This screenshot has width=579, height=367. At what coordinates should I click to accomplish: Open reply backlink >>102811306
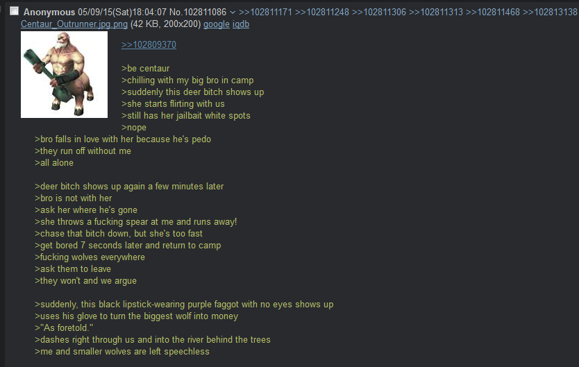click(x=379, y=12)
